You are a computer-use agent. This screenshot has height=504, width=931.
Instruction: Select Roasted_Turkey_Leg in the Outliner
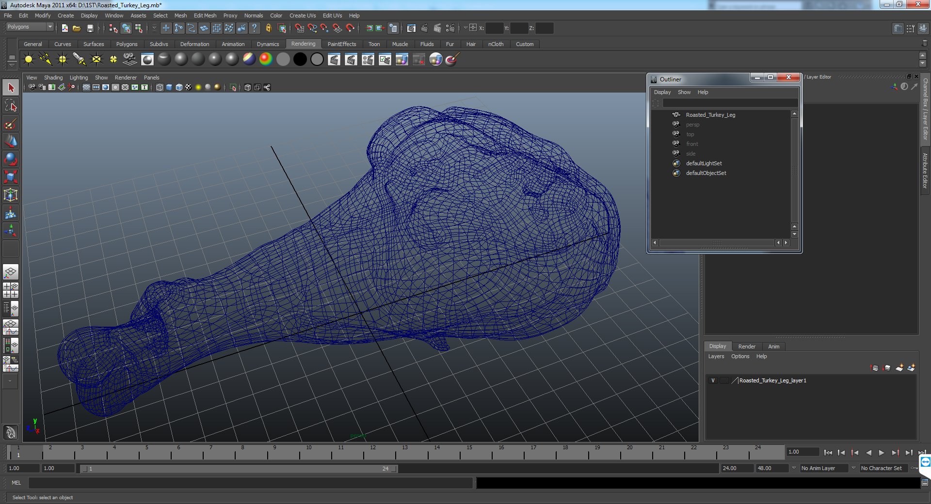[x=710, y=115]
